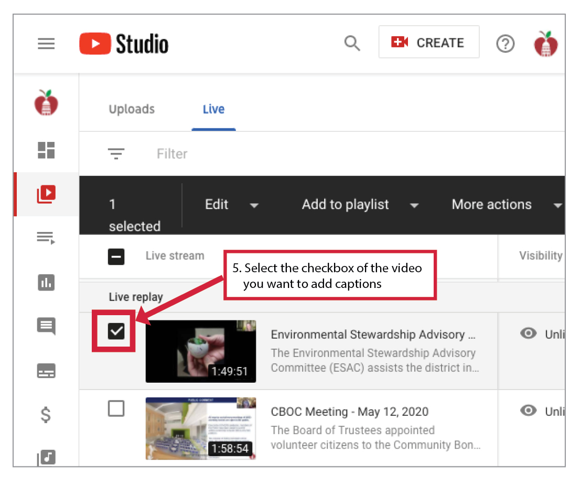581x478 pixels.
Task: Expand the More actions dropdown
Action: (506, 205)
